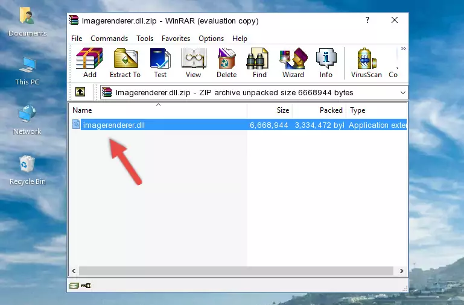Launch the Wizard tool

[293, 63]
